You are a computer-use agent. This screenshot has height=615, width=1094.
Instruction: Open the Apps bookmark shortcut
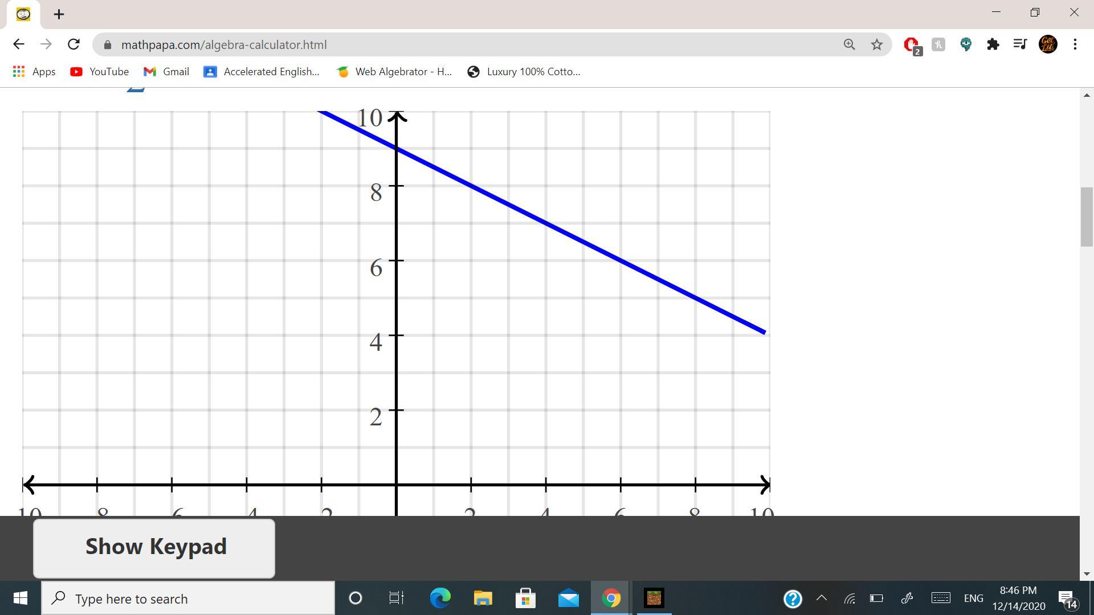pos(34,72)
